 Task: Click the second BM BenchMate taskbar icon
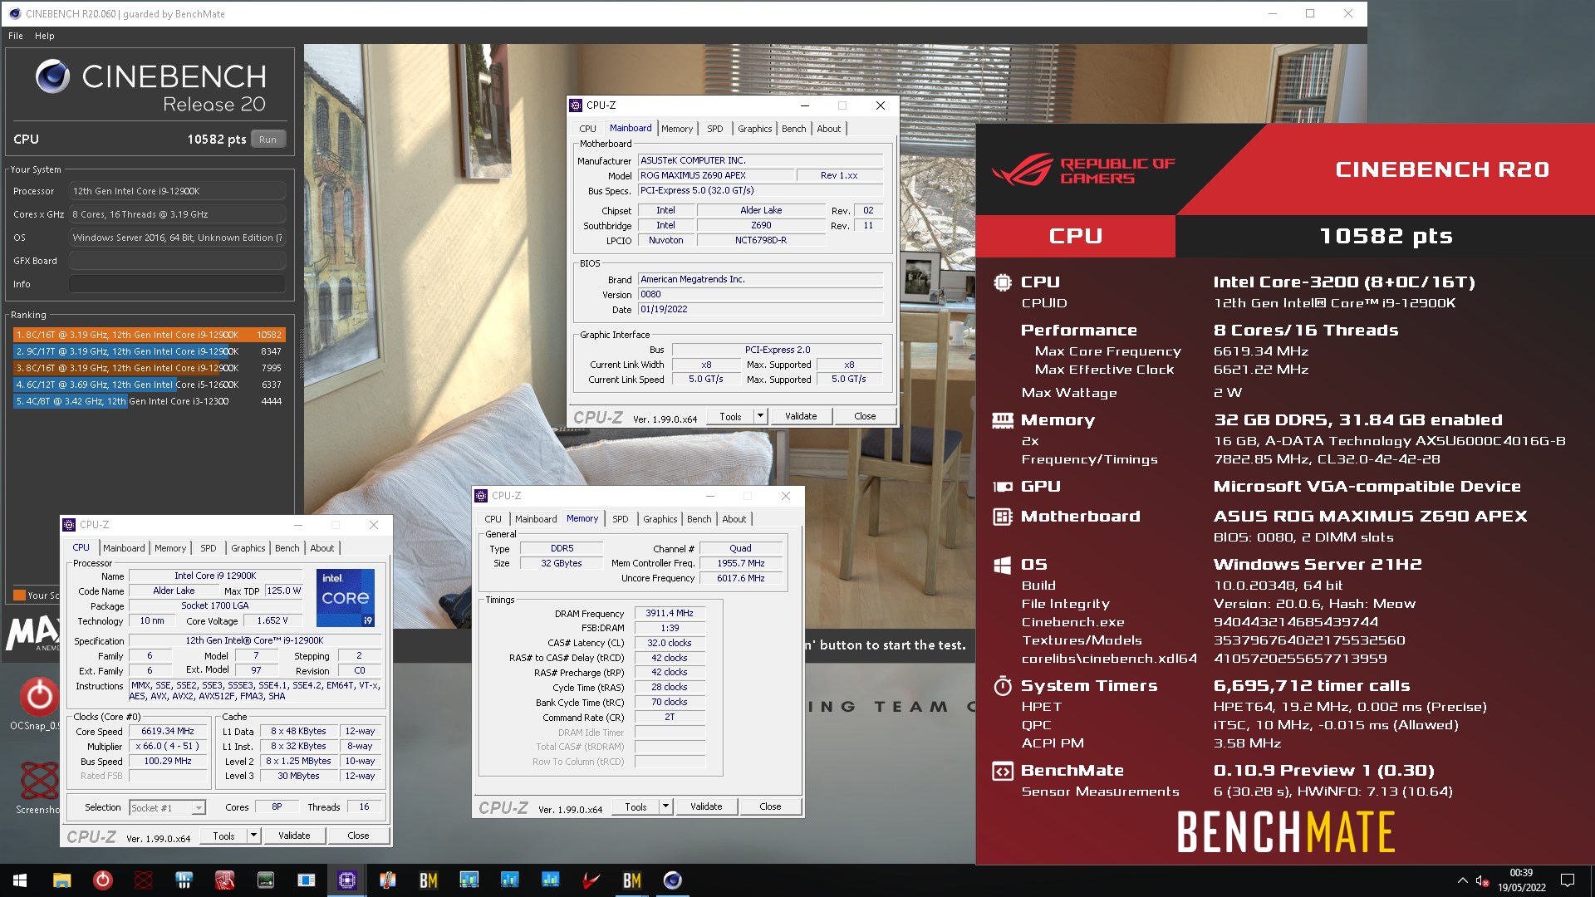(632, 880)
